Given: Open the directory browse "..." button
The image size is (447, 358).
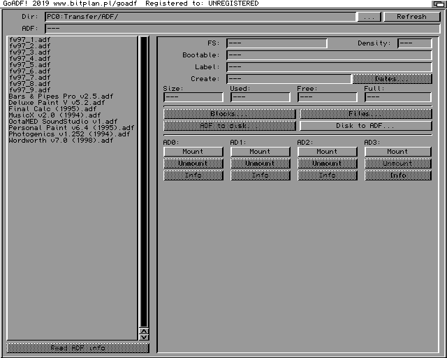Looking at the screenshot, I should point(369,17).
